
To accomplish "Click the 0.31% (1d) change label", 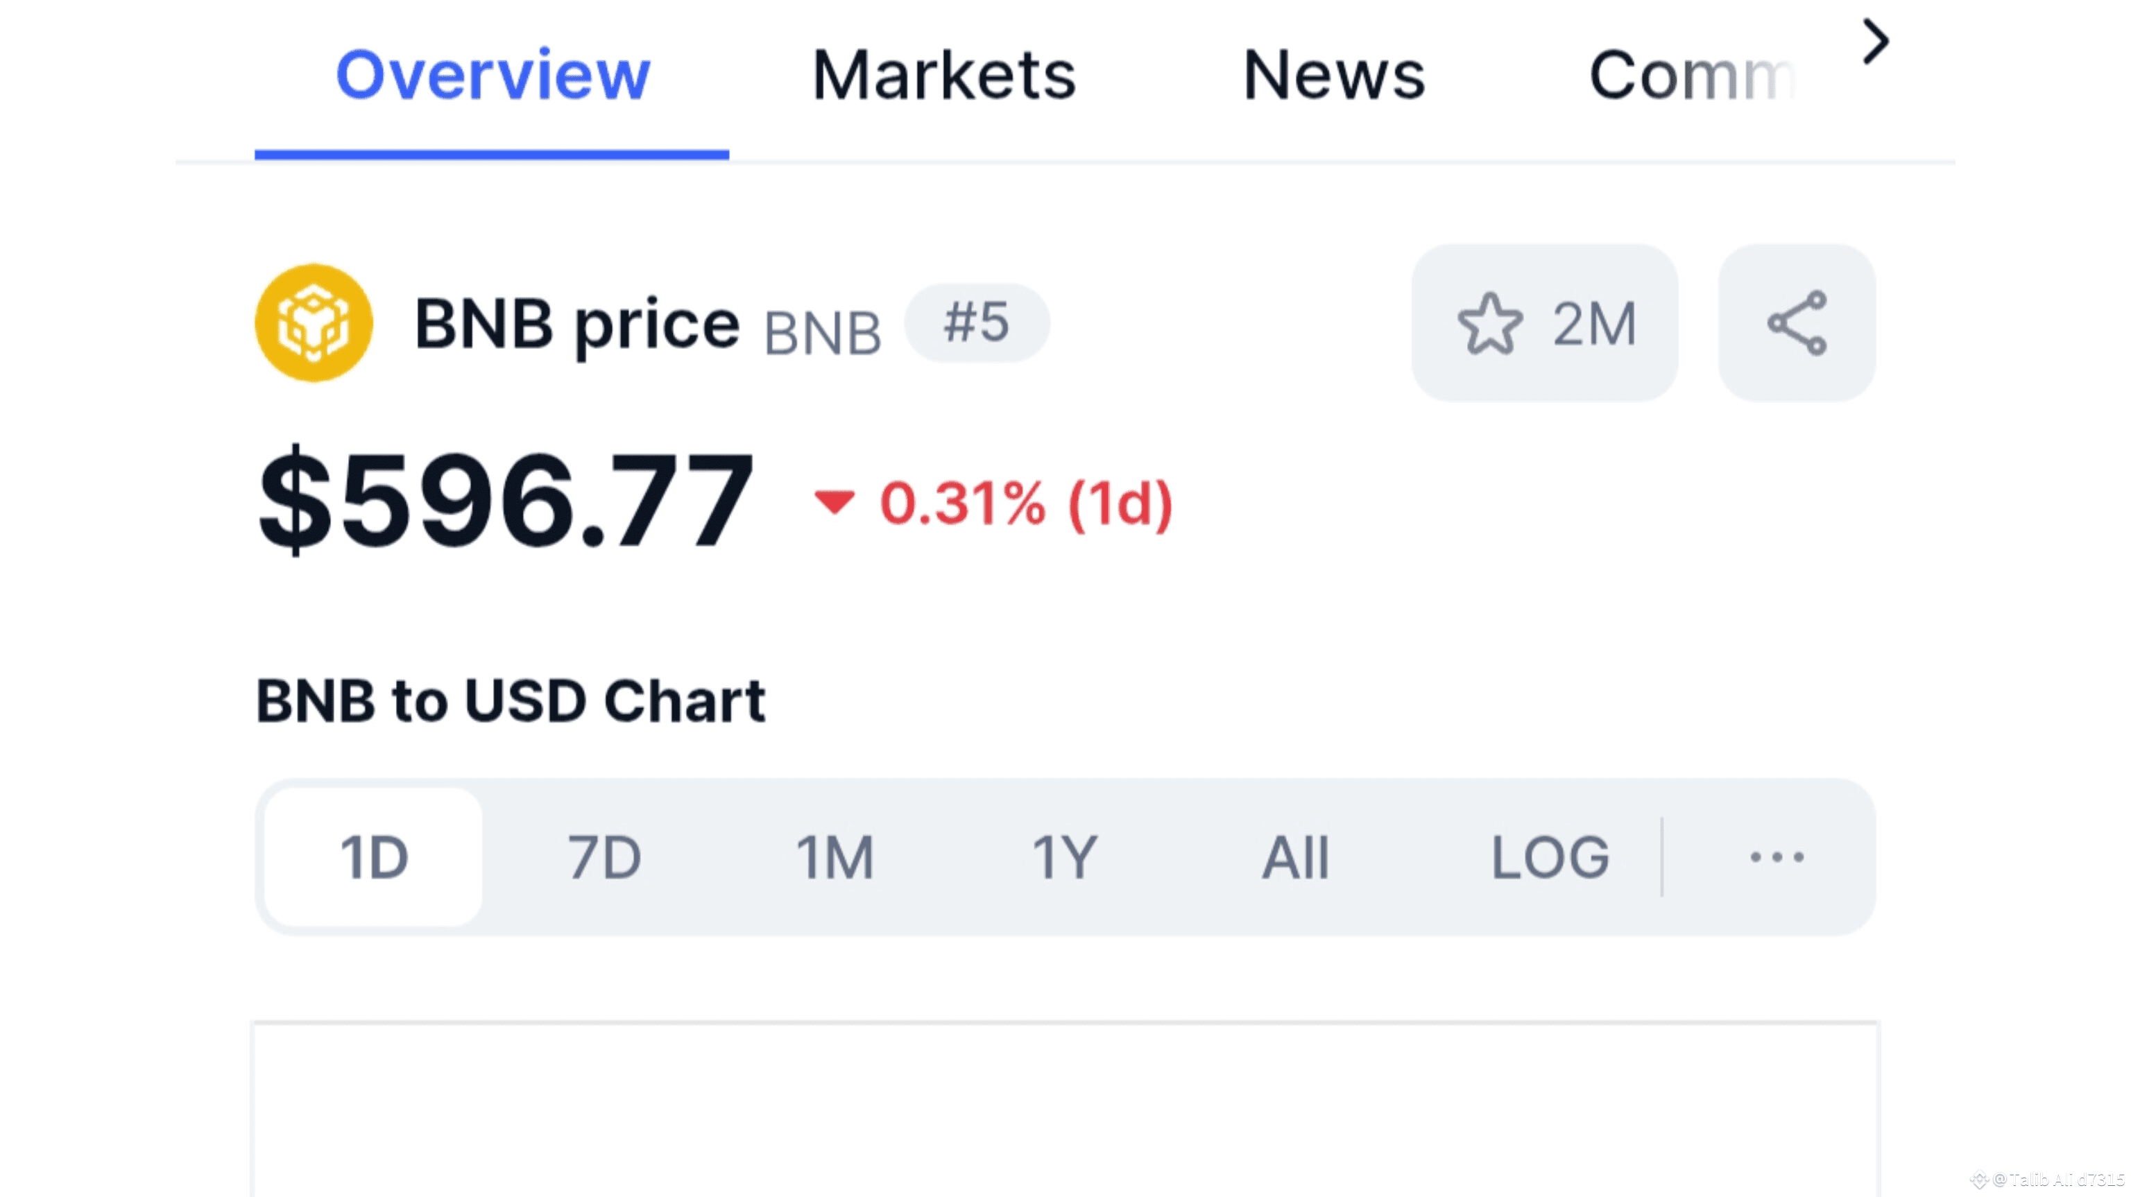I will click(x=1026, y=503).
